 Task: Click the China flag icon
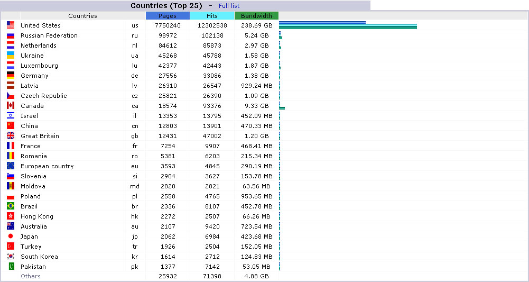(x=11, y=126)
